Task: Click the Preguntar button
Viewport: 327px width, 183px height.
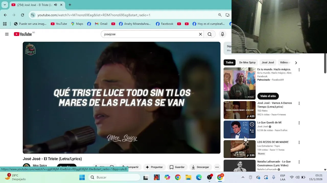Action: tap(154, 167)
